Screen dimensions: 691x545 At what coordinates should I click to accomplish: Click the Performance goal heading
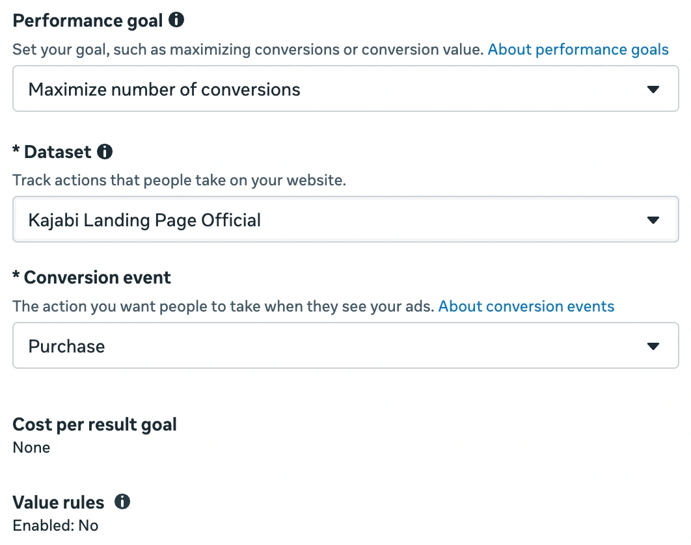point(88,21)
